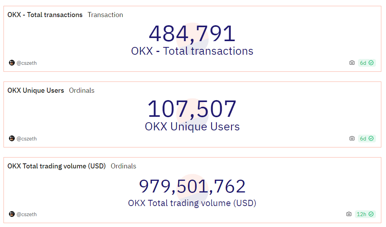Open 'OKX Total trading volume (USD)' title link
The image size is (386, 227).
click(x=56, y=166)
